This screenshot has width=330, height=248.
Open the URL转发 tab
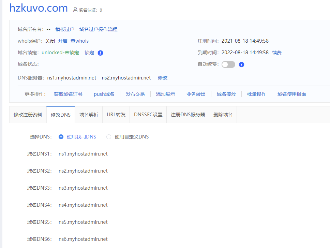pyautogui.click(x=116, y=114)
